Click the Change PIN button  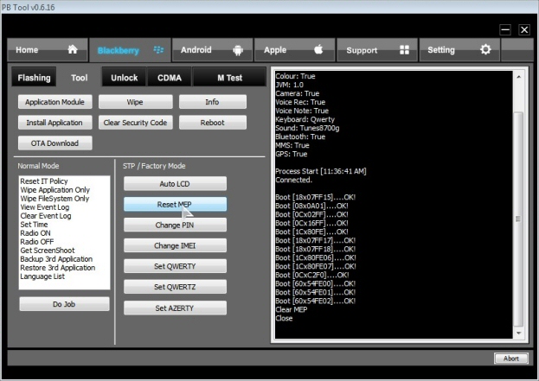(x=175, y=225)
